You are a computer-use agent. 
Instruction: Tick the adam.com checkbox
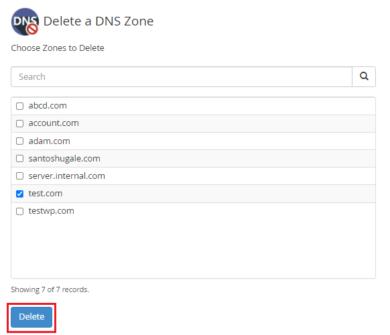[19, 141]
